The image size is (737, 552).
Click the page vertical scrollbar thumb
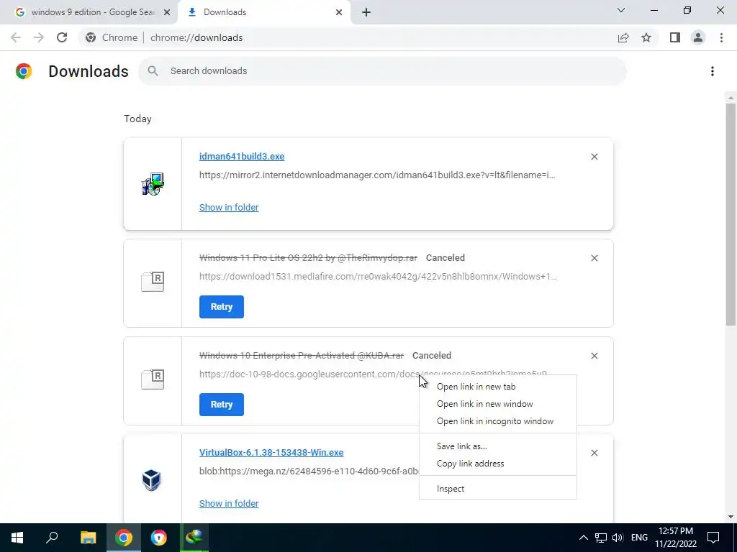point(731,214)
